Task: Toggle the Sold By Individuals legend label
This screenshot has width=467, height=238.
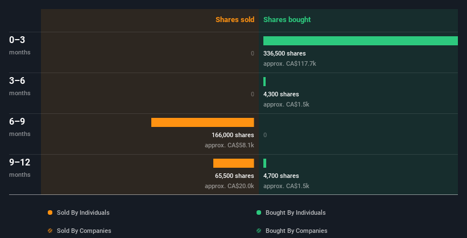Action: (x=83, y=212)
